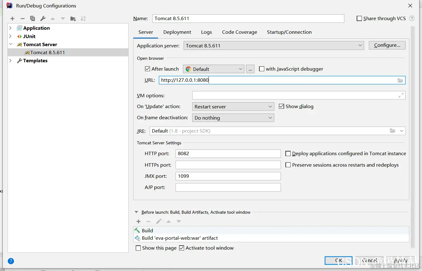Expand the Templates tree node
Image resolution: width=422 pixels, height=271 pixels.
(x=11, y=61)
